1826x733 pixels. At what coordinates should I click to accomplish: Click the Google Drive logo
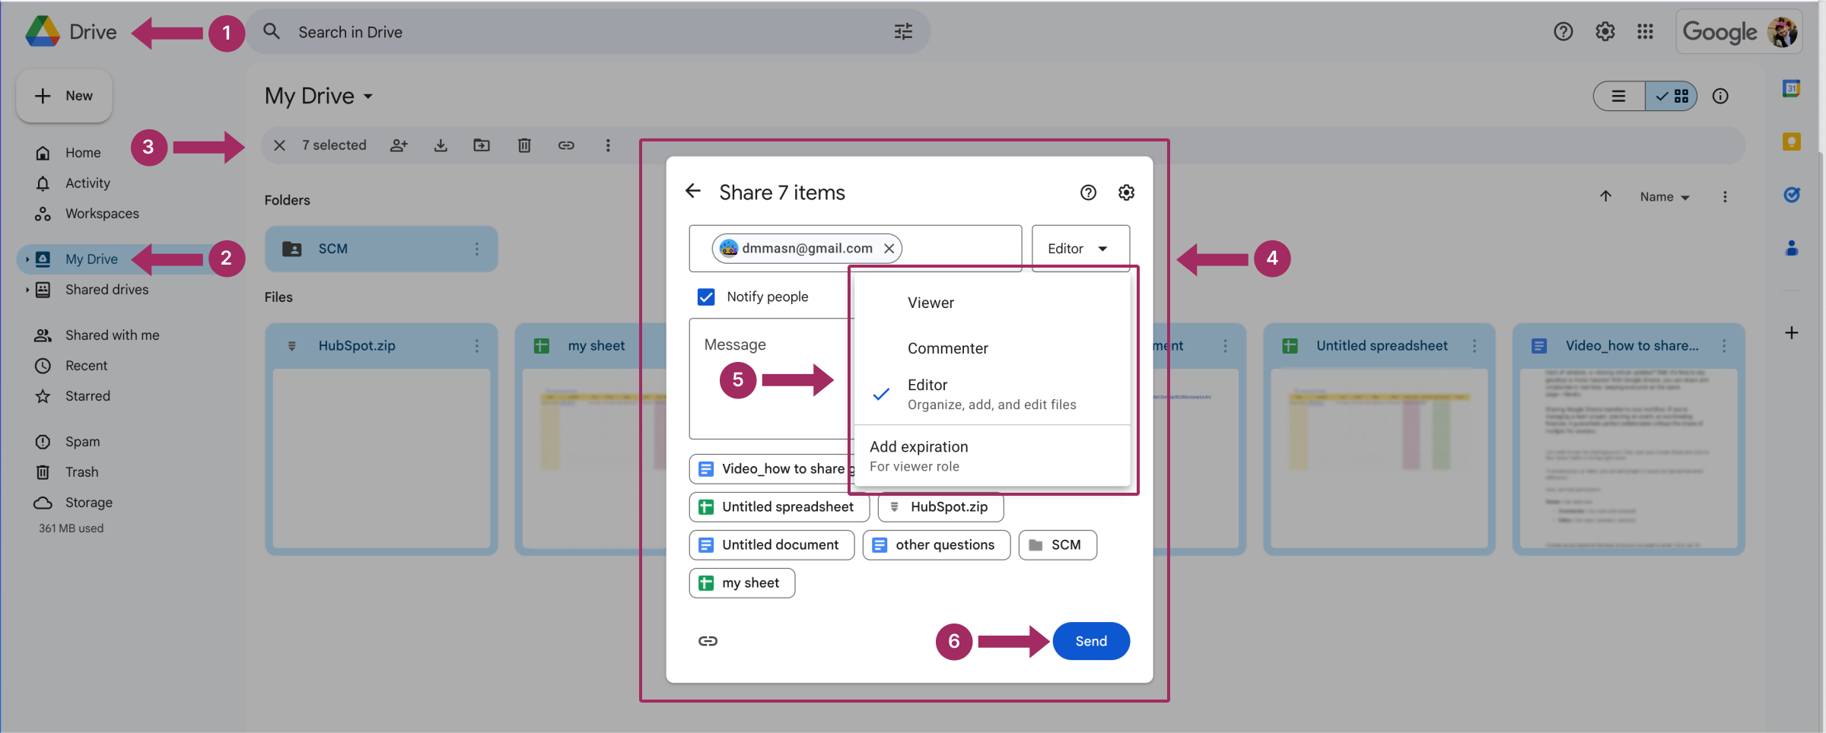coord(43,32)
